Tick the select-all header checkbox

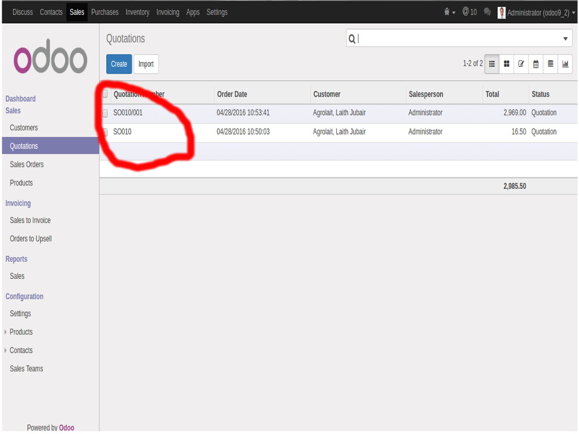(x=105, y=94)
